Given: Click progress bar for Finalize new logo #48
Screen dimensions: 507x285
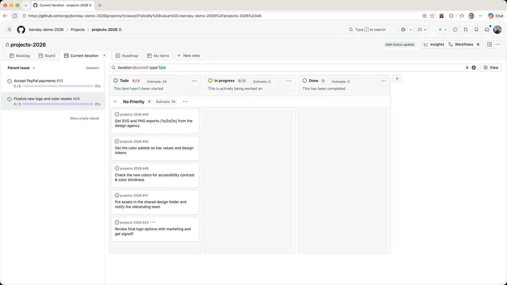Looking at the screenshot, I should tap(58, 104).
